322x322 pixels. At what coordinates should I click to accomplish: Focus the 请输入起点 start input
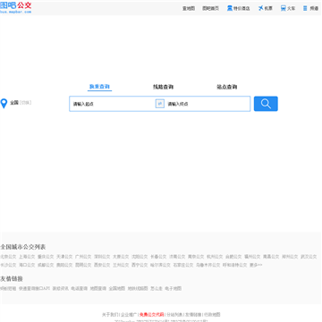[x=113, y=104]
